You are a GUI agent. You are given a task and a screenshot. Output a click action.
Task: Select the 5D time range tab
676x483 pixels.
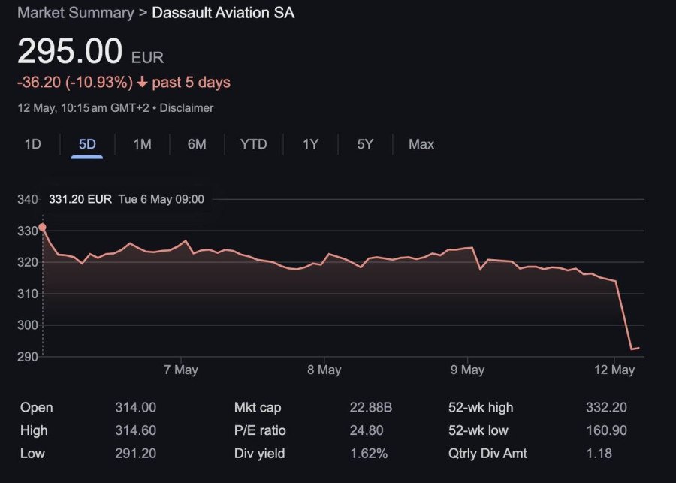click(x=87, y=144)
